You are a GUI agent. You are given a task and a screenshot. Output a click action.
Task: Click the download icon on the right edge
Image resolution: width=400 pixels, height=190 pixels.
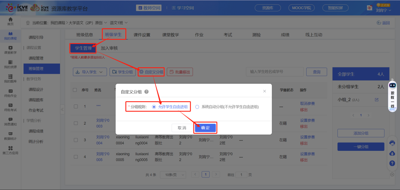pos(392,154)
